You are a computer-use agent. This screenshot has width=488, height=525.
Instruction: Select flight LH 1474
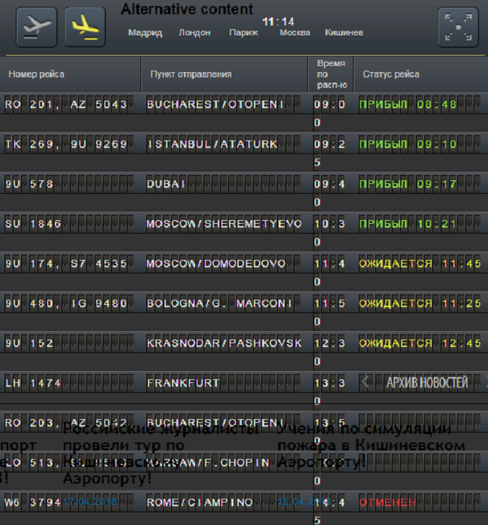click(33, 383)
